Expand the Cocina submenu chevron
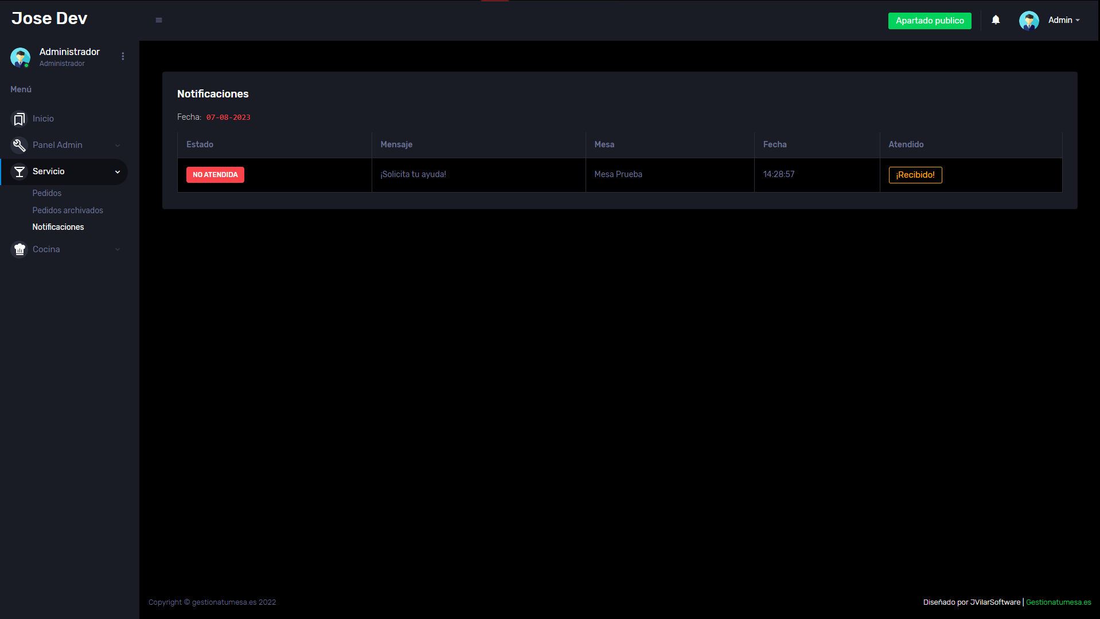The width and height of the screenshot is (1100, 619). (118, 249)
